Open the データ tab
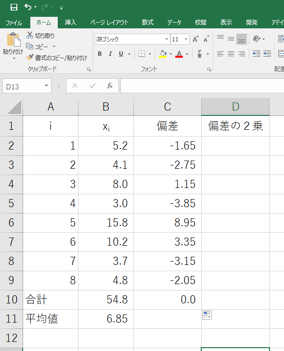The height and width of the screenshot is (351, 284). [x=174, y=23]
